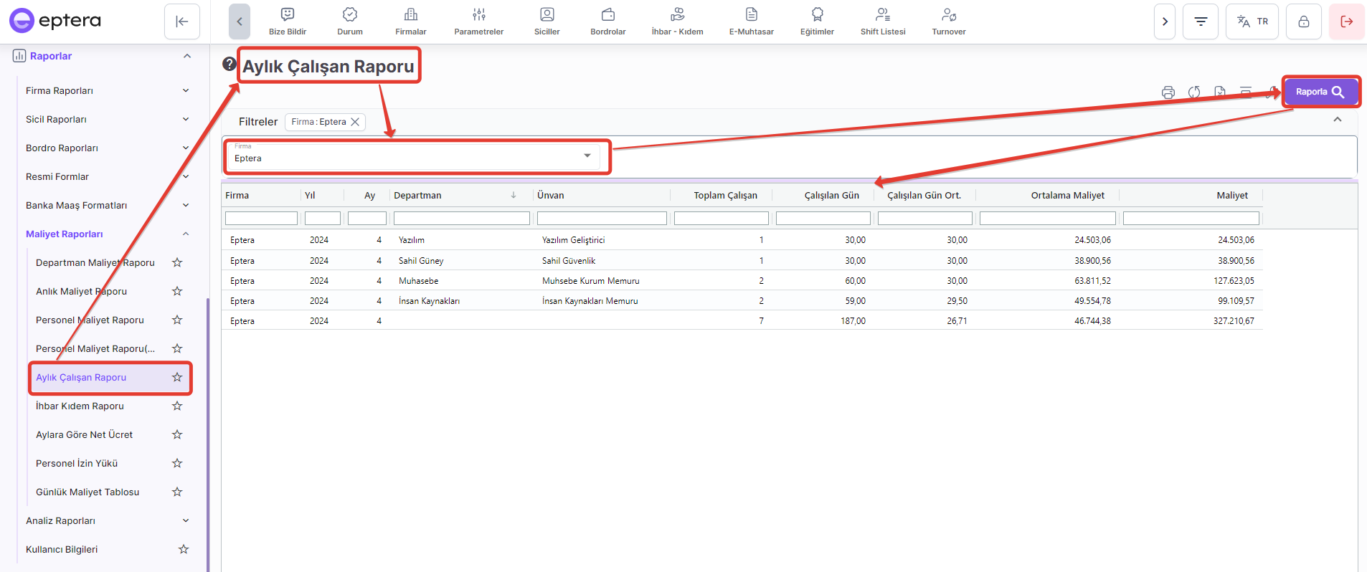Click the lock screen icon
The width and height of the screenshot is (1367, 572).
(1303, 22)
